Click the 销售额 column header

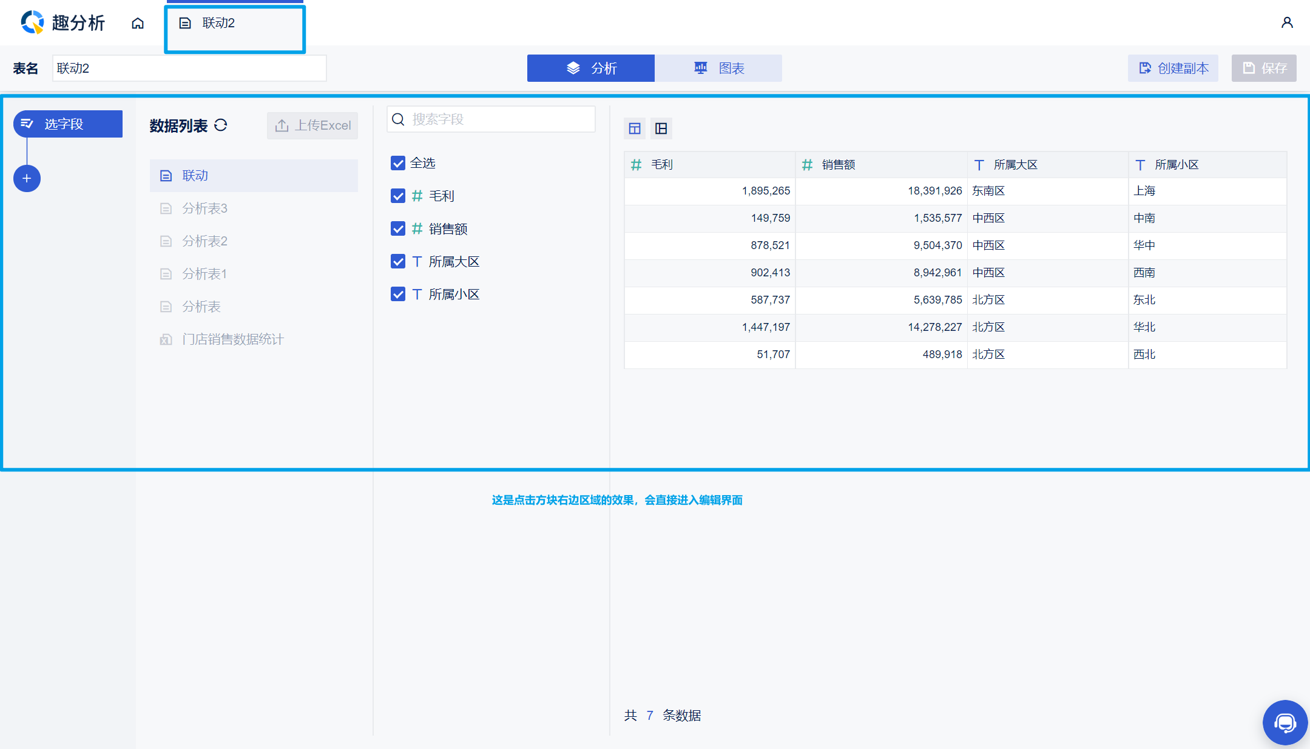tap(838, 165)
